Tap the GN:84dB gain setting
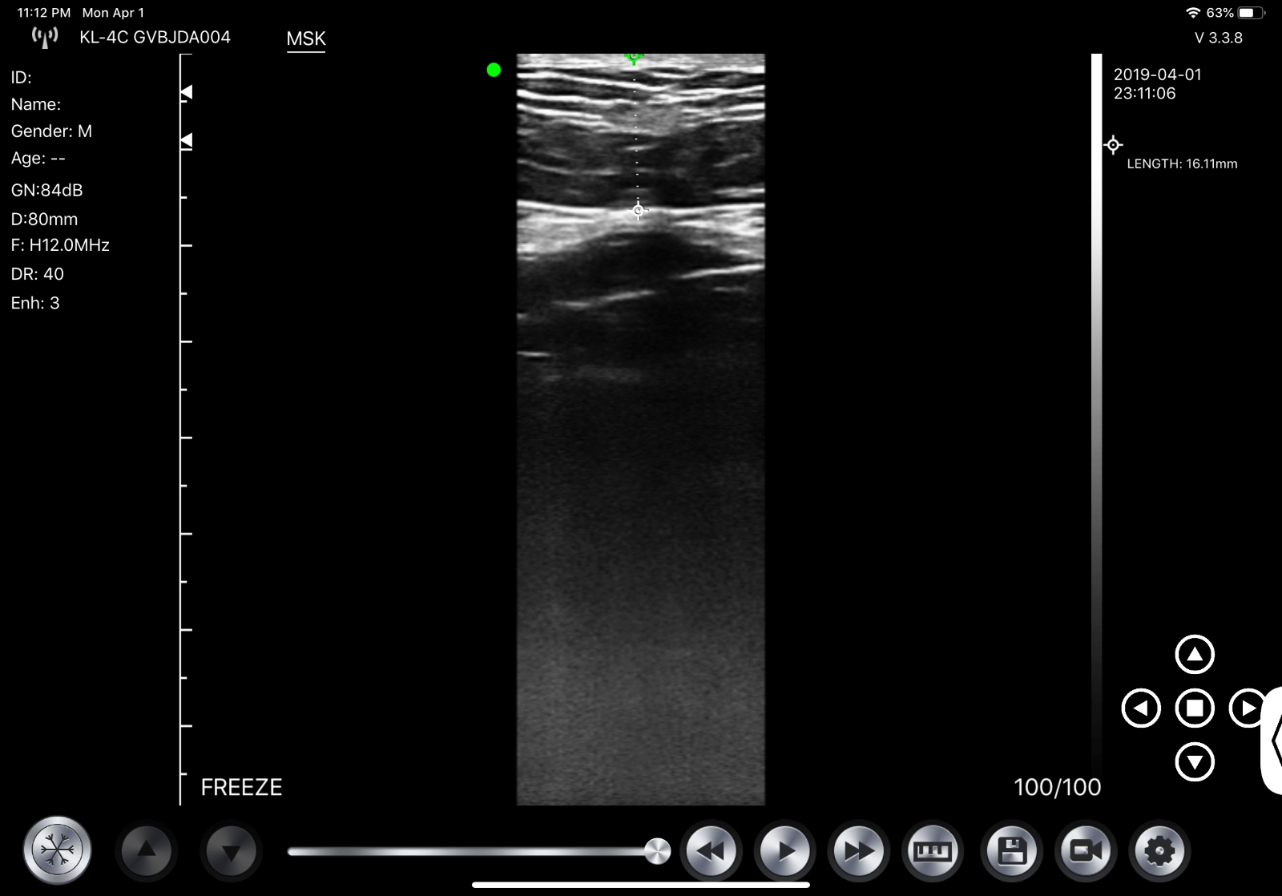The width and height of the screenshot is (1282, 896). [x=46, y=190]
